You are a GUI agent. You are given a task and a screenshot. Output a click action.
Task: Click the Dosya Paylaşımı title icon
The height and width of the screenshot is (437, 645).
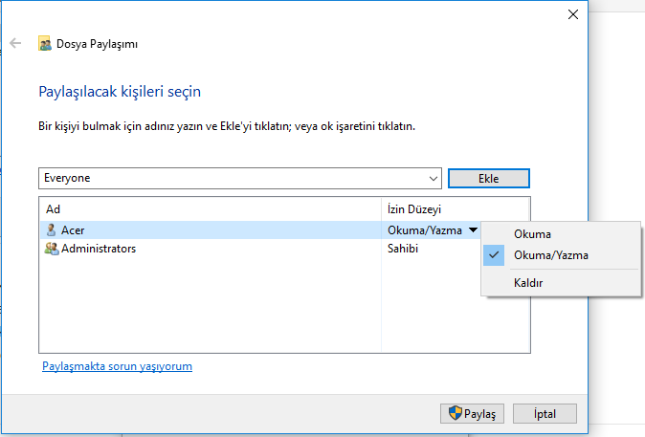[45, 44]
